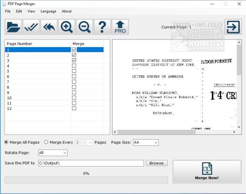The height and width of the screenshot is (194, 246).
Task: Open help with the question mark icon
Action: (102, 27)
